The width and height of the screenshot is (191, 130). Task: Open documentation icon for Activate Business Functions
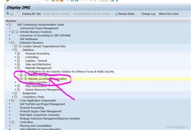[13, 32]
